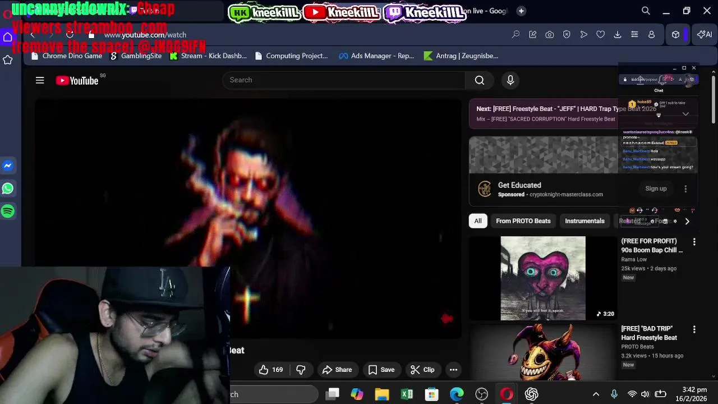This screenshot has height=404, width=718.
Task: Open OBS Studio from the taskbar
Action: coord(482,394)
